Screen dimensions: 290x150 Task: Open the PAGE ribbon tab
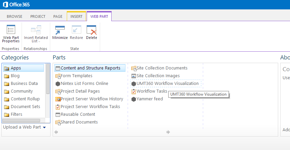coord(58,16)
